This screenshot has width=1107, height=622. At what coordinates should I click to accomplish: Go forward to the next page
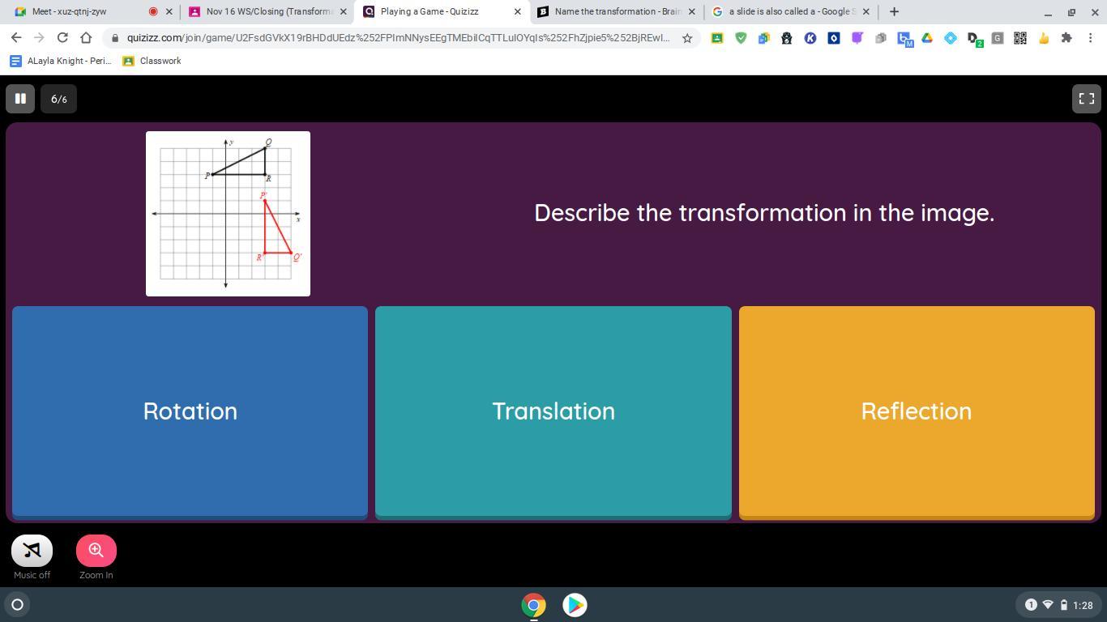[39, 38]
